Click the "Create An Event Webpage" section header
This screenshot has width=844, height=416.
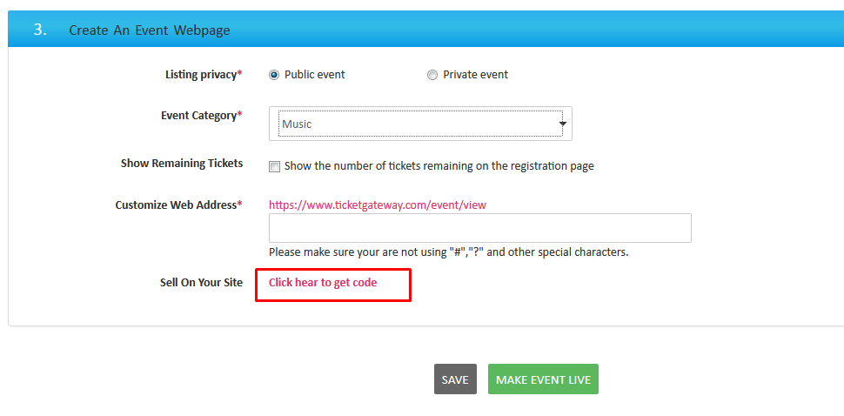coord(150,30)
